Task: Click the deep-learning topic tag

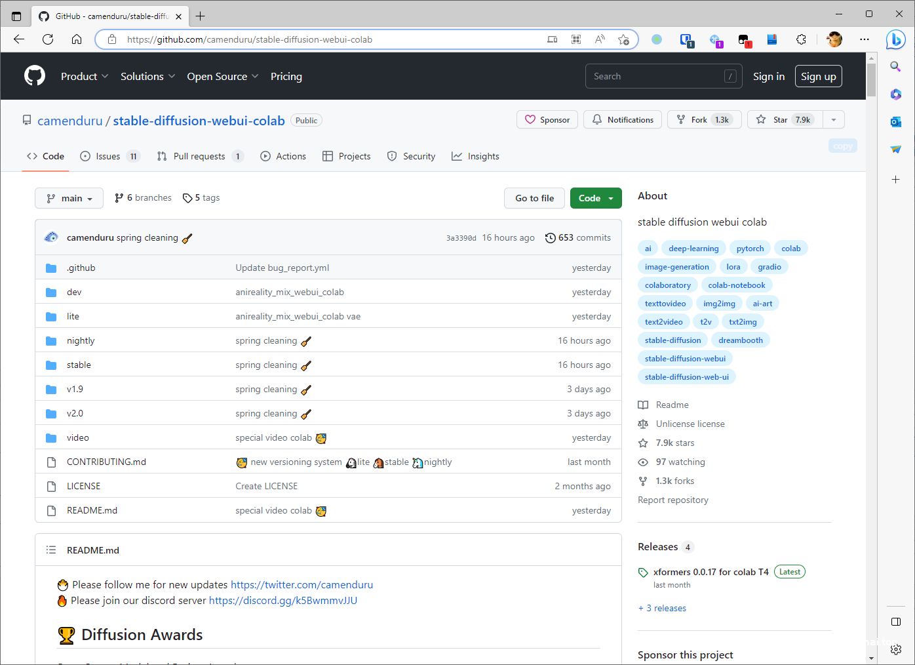Action: (x=693, y=249)
